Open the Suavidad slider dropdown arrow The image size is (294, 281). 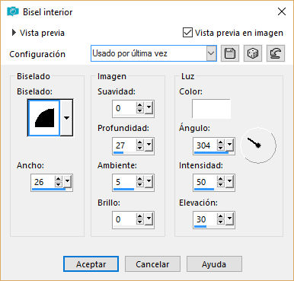[x=149, y=108]
